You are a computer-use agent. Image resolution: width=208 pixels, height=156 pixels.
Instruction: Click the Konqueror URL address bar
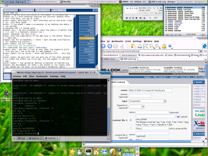pos(150,51)
